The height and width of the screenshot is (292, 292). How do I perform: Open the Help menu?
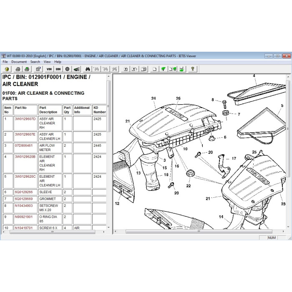58,62
